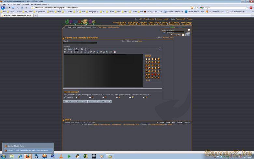
Task: Go back with the Firefox back arrow
Action: click(3, 7)
